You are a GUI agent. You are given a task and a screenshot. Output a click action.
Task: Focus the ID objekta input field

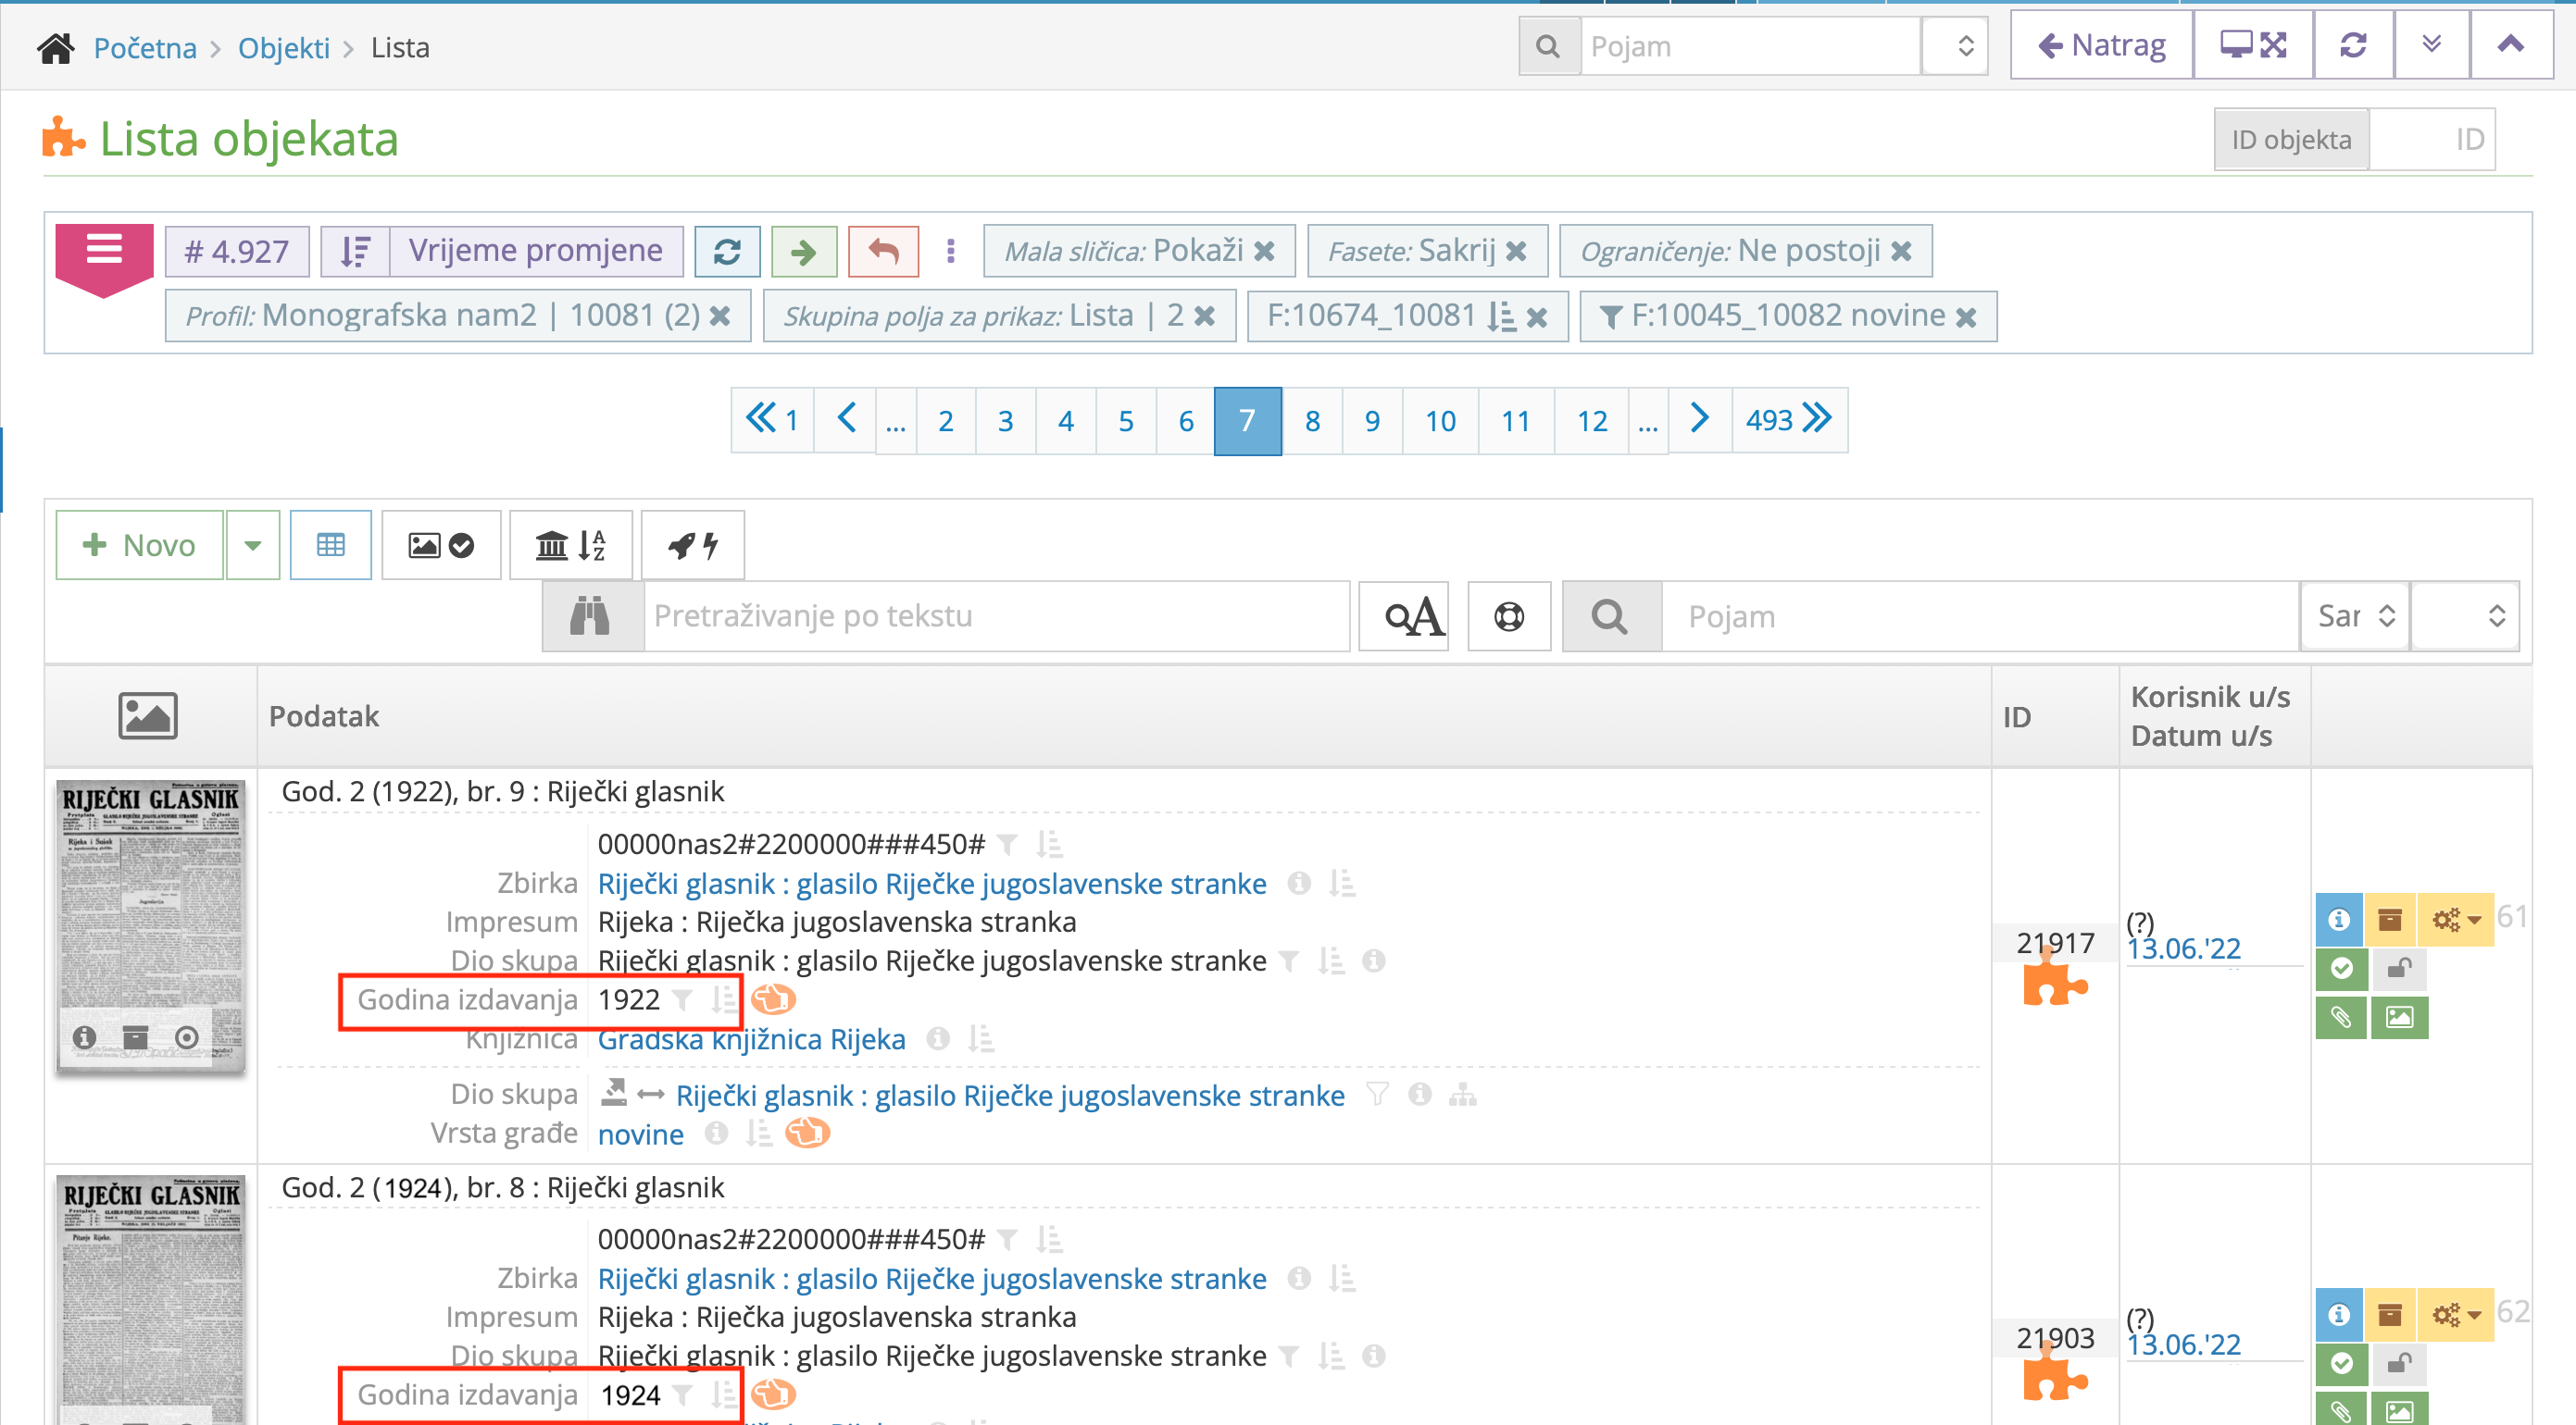click(2432, 140)
